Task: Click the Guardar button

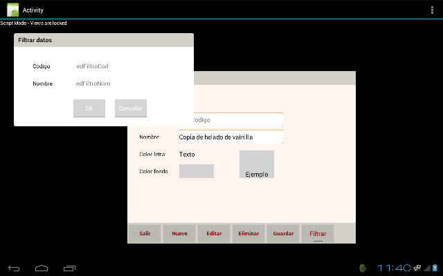Action: click(x=283, y=233)
